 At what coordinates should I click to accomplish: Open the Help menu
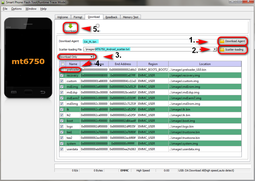(43, 9)
